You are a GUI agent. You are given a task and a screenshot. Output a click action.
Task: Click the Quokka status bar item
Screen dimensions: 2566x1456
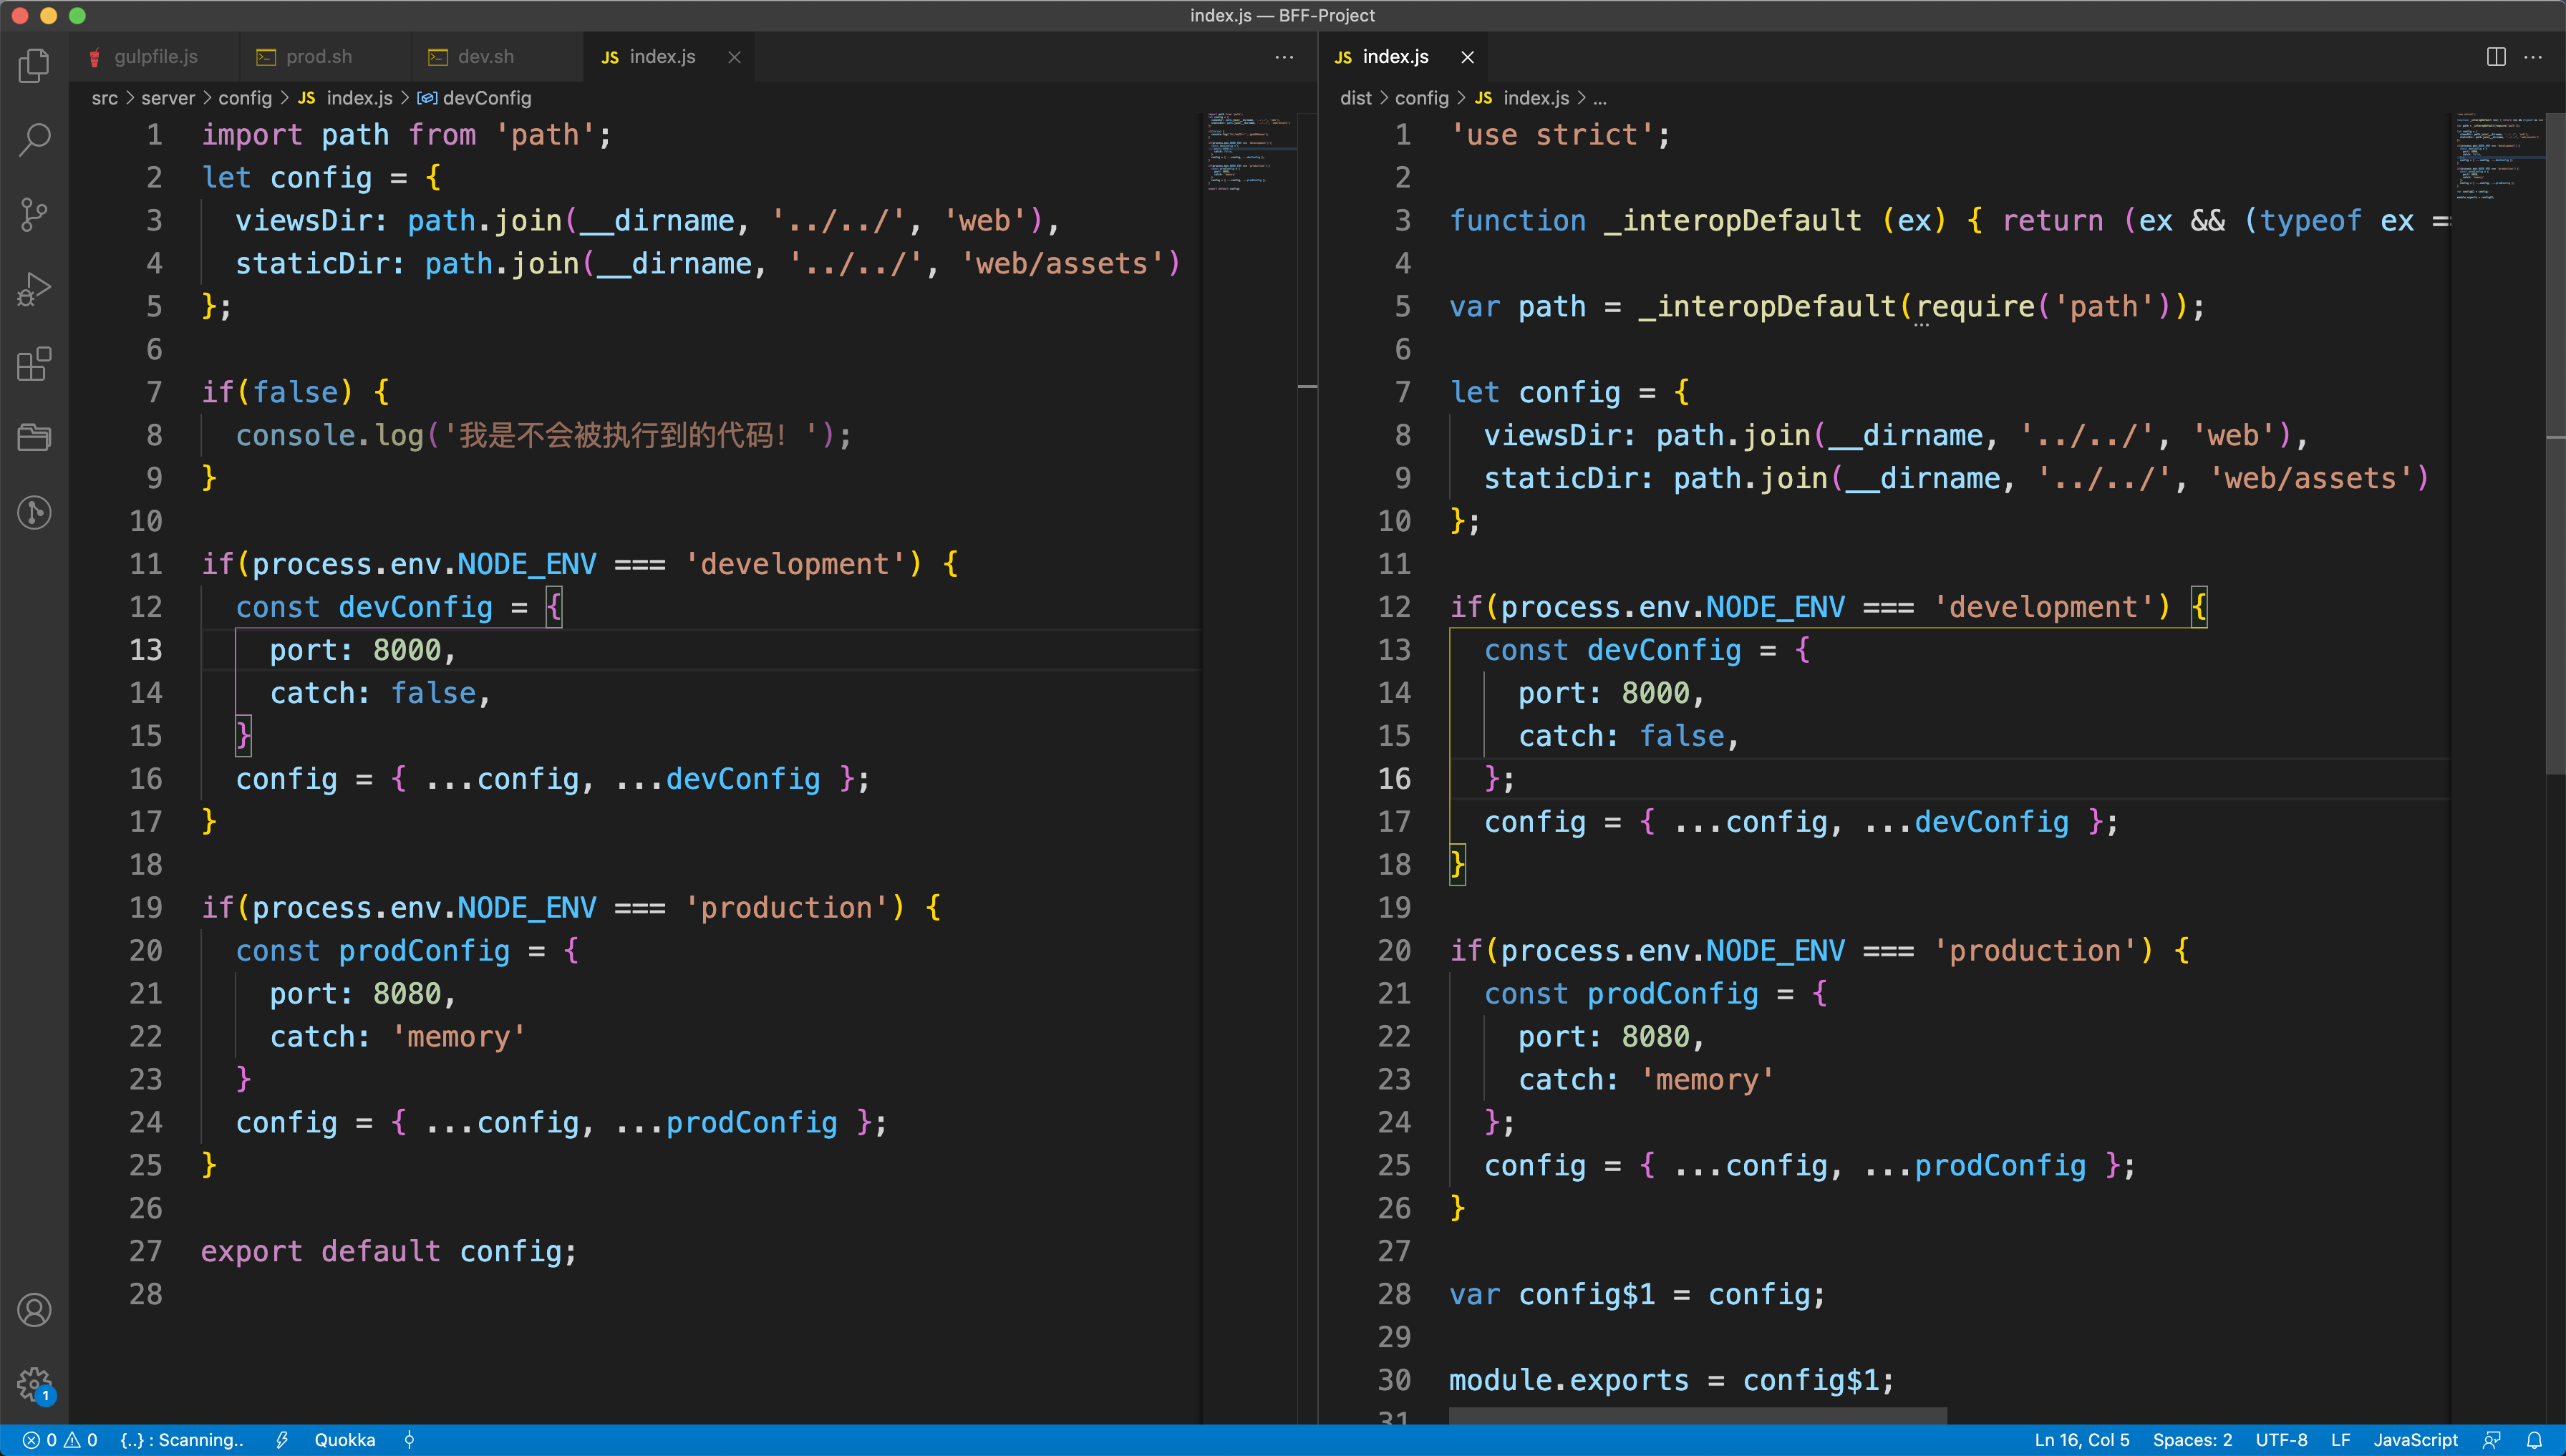pyautogui.click(x=345, y=1440)
